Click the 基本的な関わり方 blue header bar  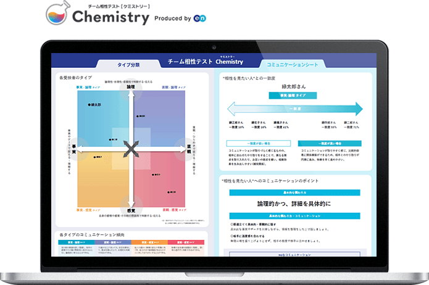click(x=294, y=192)
